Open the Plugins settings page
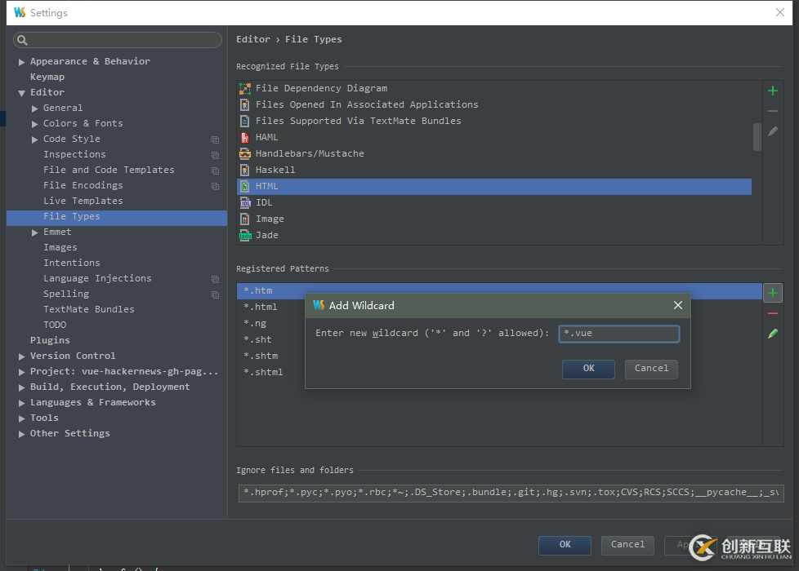 (50, 340)
